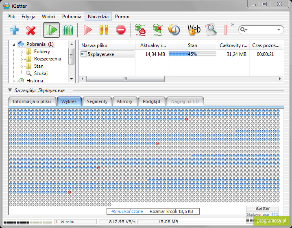Expand the Historia tree node

click(14, 81)
